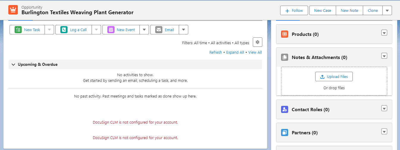Open dropdown next to Email button
Viewport: 400px width, 150px height.
click(x=183, y=30)
